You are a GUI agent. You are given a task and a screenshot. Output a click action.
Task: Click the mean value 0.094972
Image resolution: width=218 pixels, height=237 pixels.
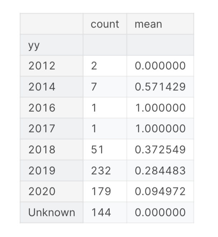tap(160, 192)
